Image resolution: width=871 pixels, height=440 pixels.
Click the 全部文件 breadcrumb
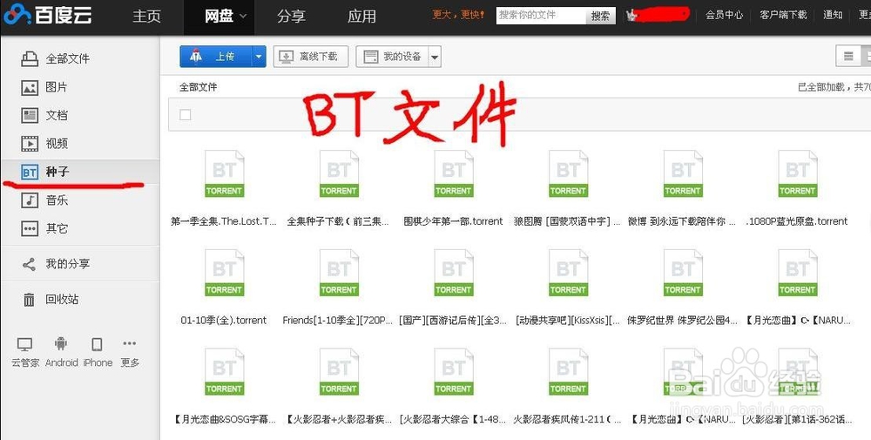[x=199, y=87]
